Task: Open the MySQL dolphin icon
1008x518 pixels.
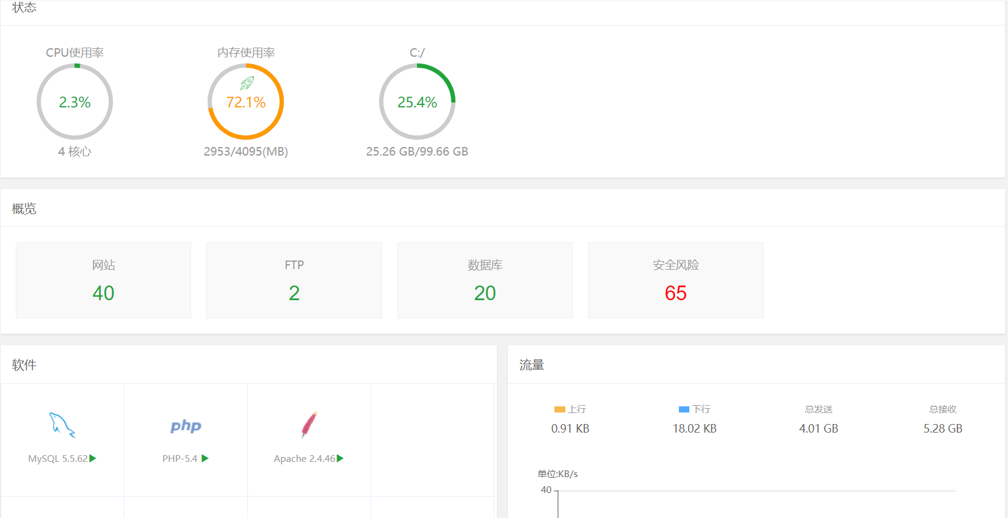Action: click(x=62, y=425)
